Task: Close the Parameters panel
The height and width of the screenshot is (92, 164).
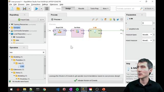Action: click(142, 15)
